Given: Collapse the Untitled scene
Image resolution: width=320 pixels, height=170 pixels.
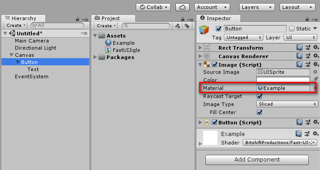Looking at the screenshot, I should tap(5, 34).
